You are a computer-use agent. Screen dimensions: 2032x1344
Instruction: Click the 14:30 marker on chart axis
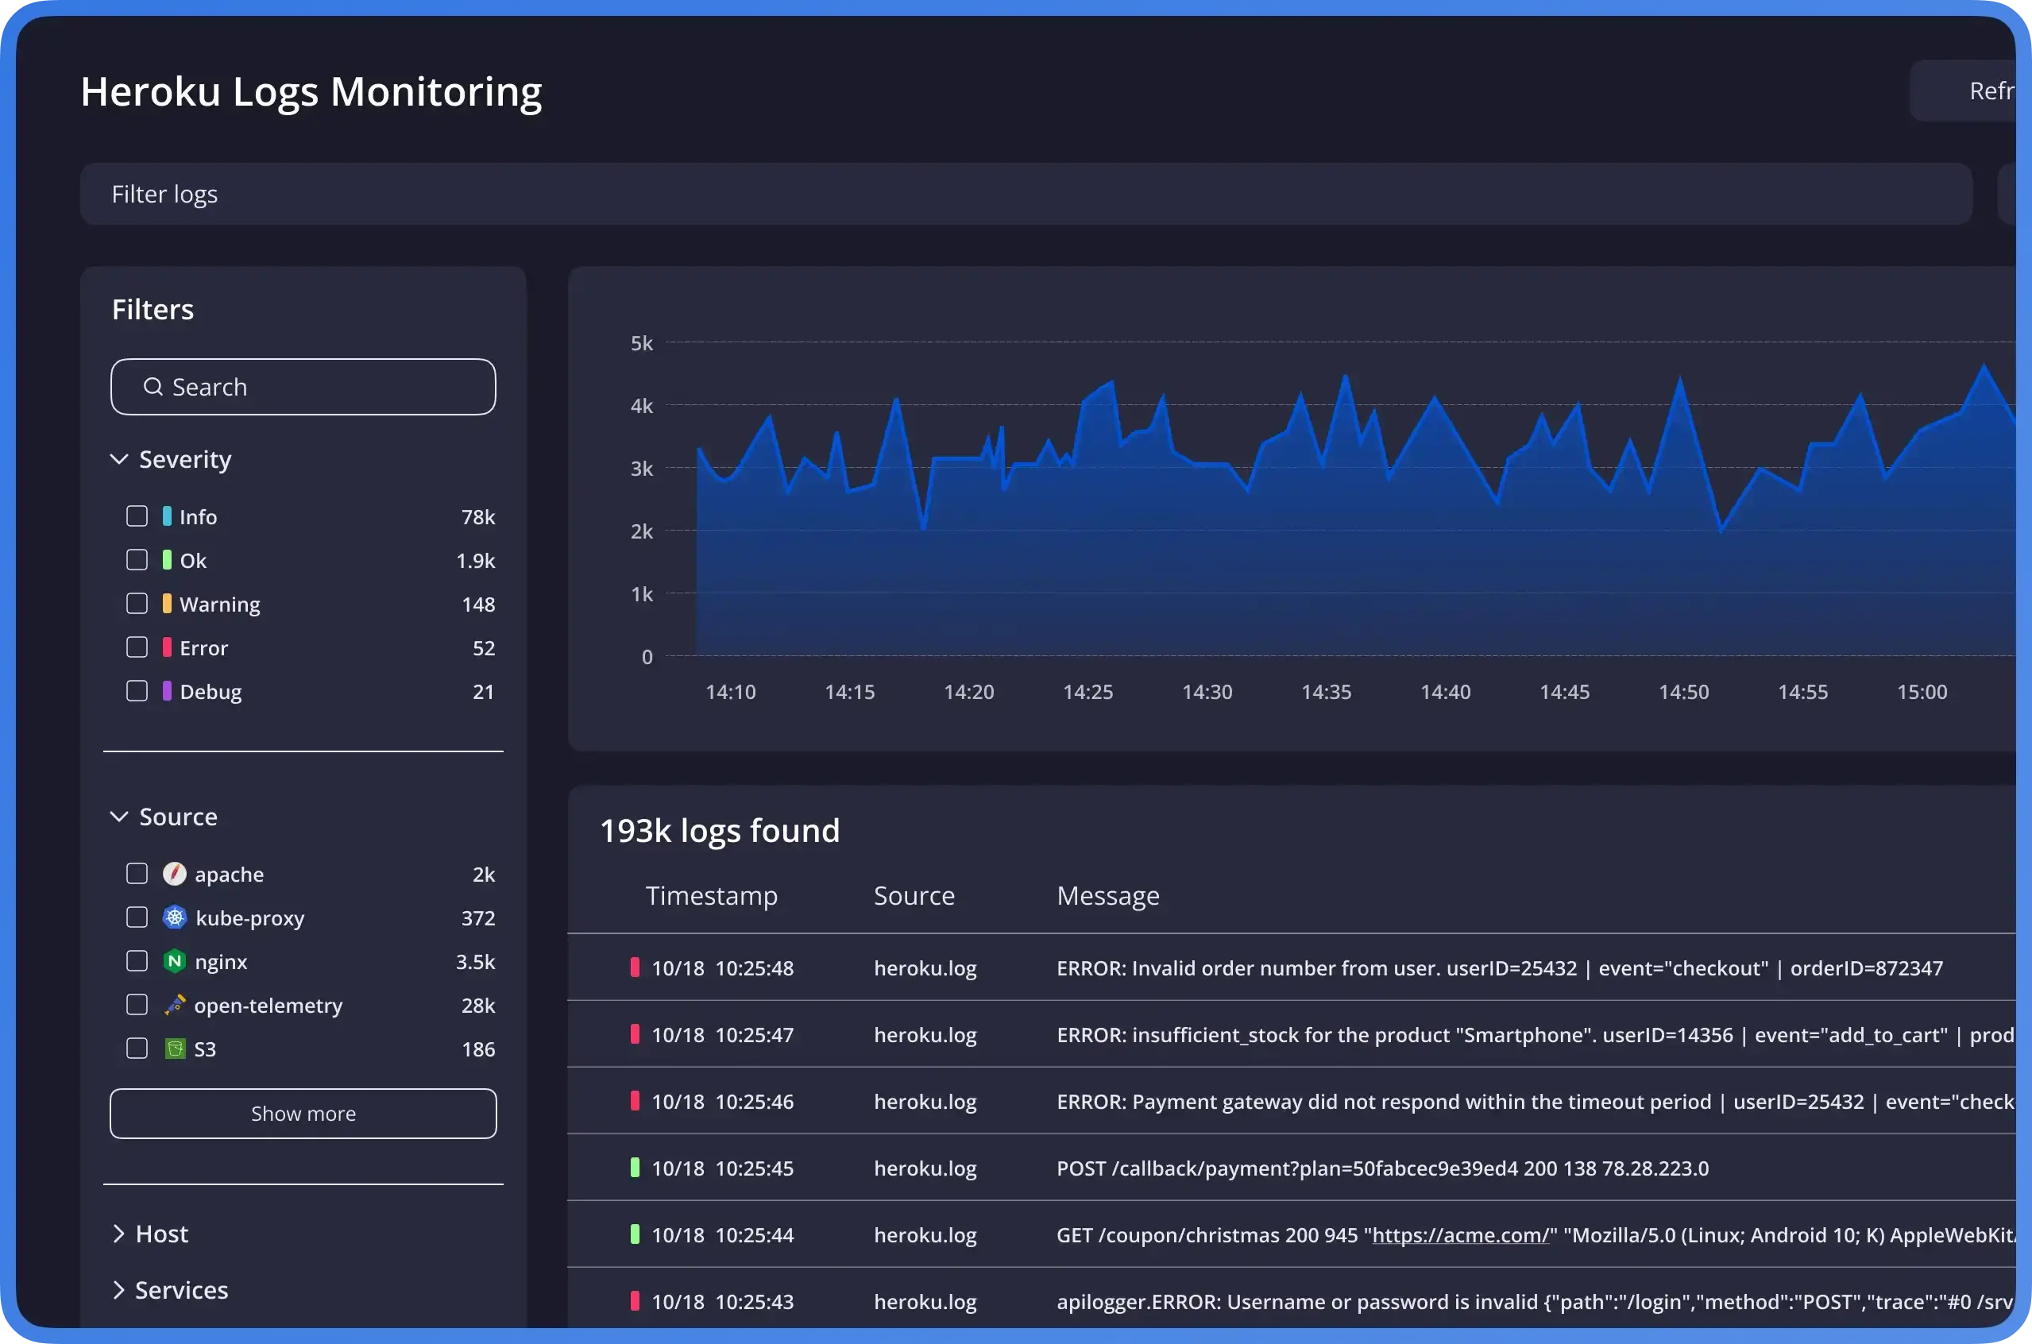pos(1207,692)
